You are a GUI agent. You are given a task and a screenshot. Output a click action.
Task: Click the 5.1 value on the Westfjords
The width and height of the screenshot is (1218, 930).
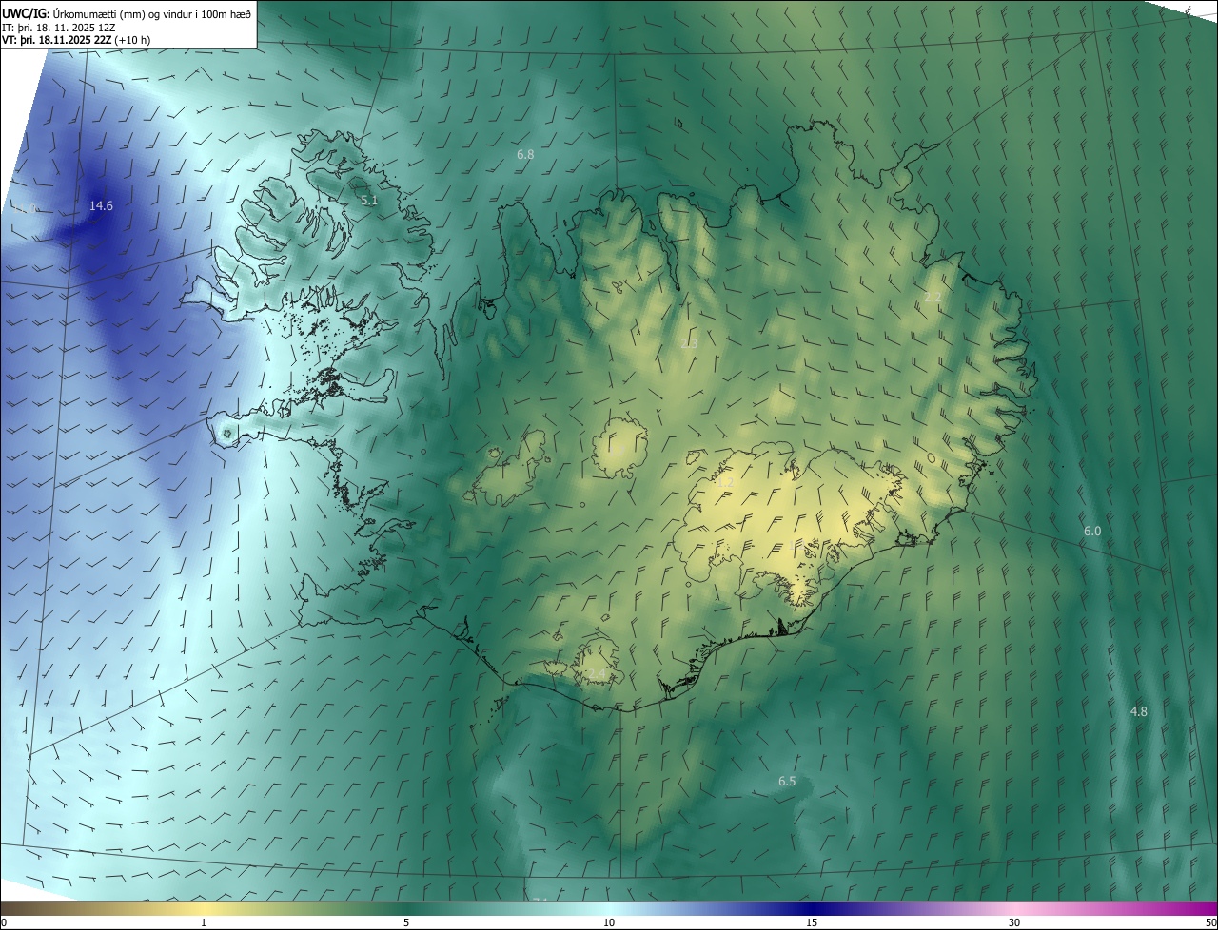point(369,201)
